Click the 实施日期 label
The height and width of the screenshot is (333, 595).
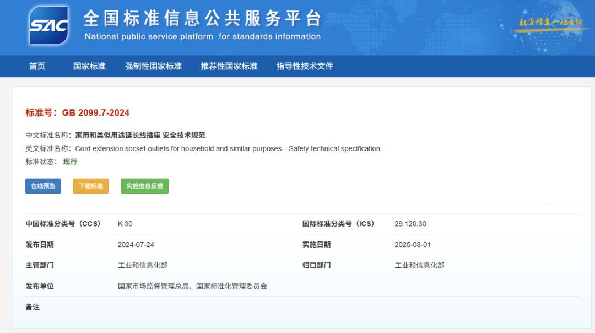click(x=316, y=245)
